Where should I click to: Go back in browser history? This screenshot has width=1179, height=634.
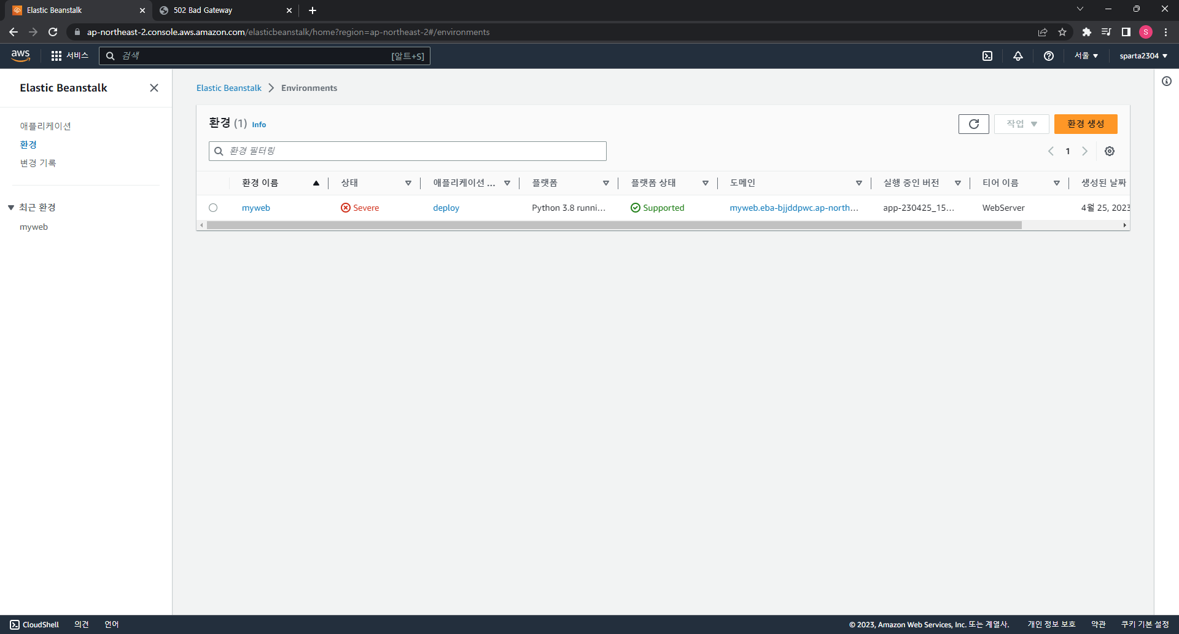pyautogui.click(x=14, y=32)
